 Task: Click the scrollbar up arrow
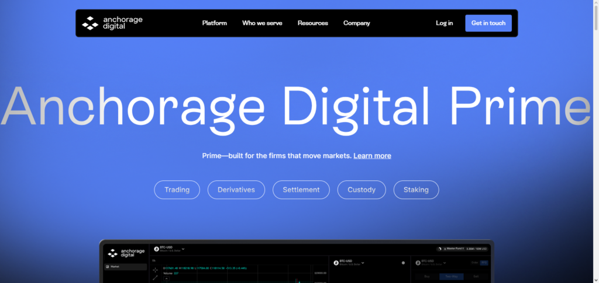(x=595, y=3)
